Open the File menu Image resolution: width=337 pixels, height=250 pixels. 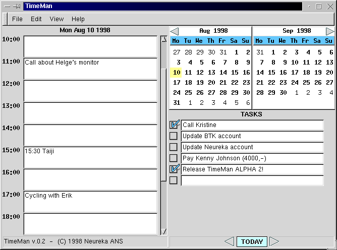[17, 19]
